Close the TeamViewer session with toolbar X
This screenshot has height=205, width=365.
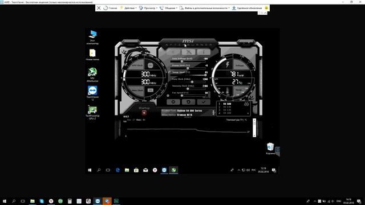coord(99,8)
